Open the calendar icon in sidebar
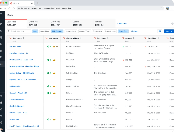Viewport: 174px width, 132px height. (1, 24)
